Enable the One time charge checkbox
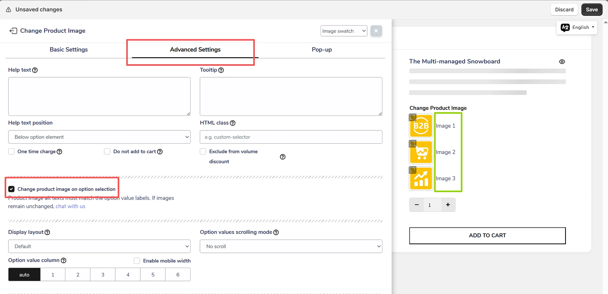608x294 pixels. [11, 152]
